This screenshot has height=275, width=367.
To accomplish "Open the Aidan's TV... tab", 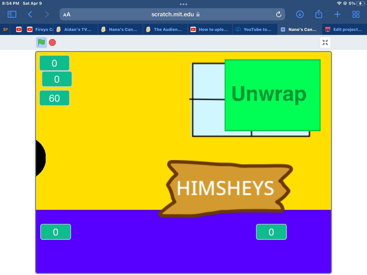I will (76, 30).
